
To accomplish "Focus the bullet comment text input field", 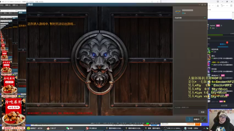I will click(190, 107).
